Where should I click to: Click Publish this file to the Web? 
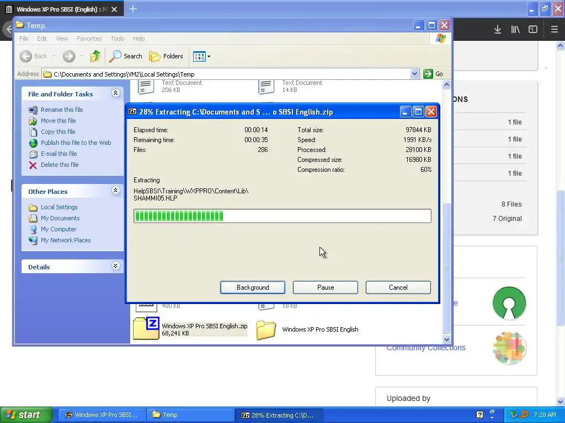point(76,143)
